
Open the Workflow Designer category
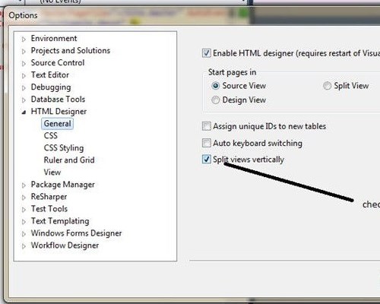65,245
